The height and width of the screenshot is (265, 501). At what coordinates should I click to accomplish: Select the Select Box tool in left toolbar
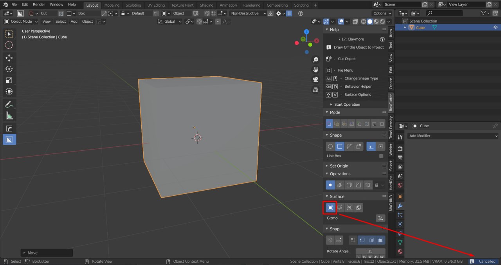tap(9, 34)
